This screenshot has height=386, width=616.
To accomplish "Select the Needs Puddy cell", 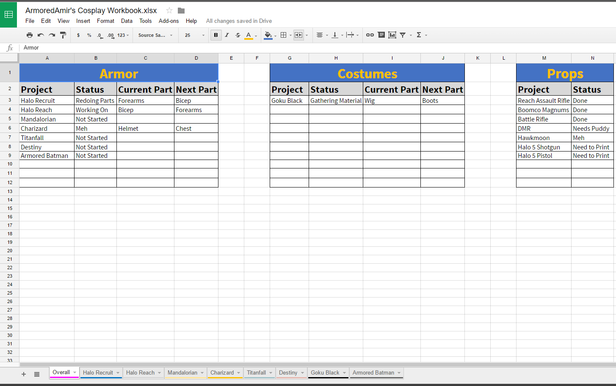I will tap(592, 128).
